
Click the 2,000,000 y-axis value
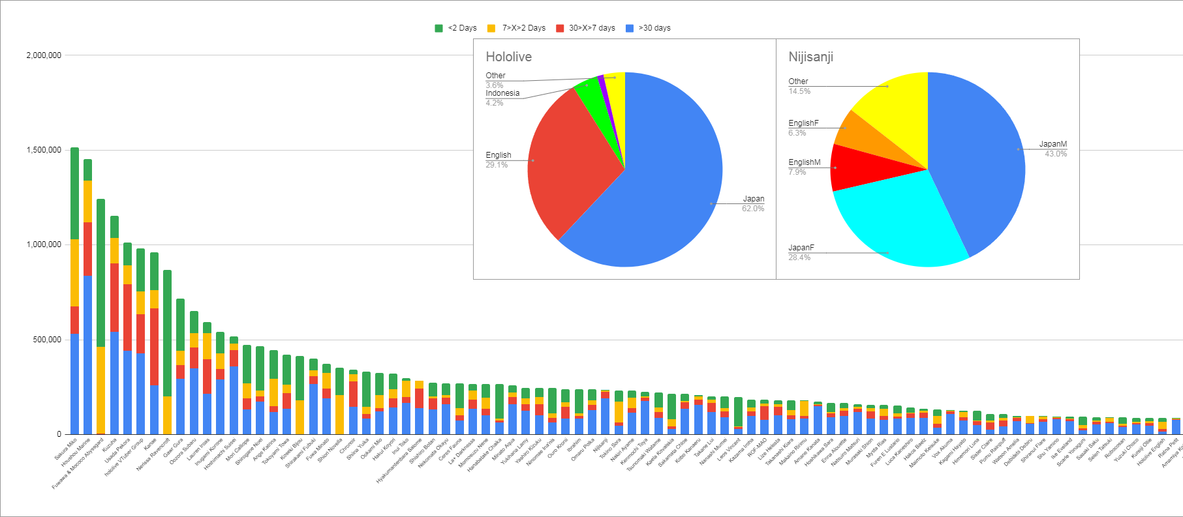point(44,55)
